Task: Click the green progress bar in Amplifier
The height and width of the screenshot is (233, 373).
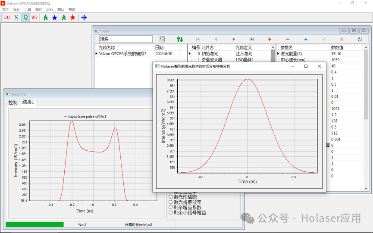Action: click(34, 224)
